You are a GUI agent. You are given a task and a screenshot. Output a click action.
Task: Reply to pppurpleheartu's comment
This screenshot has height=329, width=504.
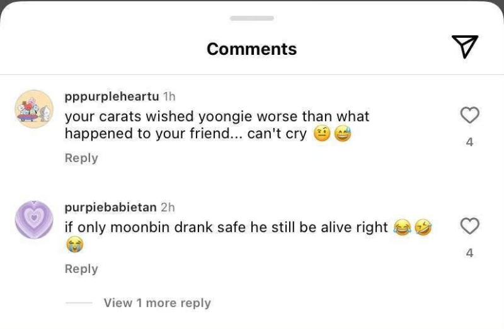(81, 158)
